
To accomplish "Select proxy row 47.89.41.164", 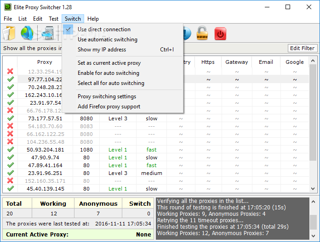I will 156,165.
